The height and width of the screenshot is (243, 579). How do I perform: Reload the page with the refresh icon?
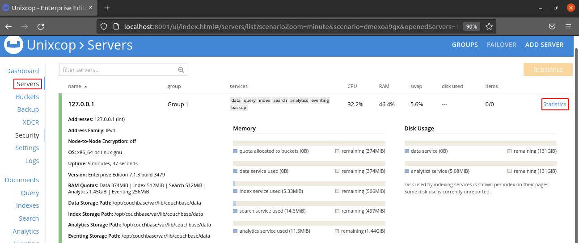(41, 26)
